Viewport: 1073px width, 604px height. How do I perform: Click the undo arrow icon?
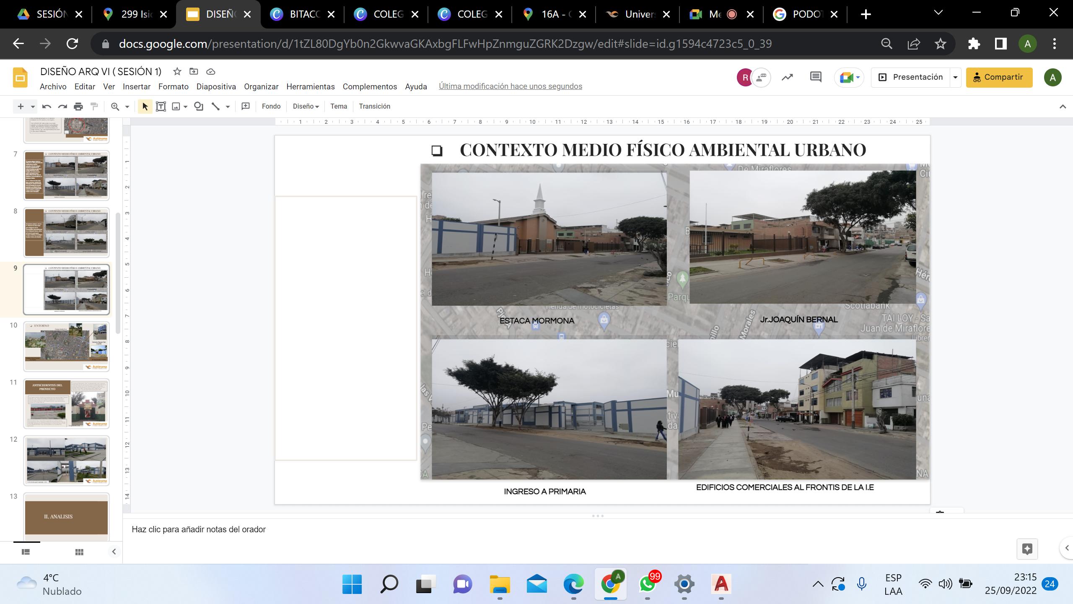click(47, 107)
